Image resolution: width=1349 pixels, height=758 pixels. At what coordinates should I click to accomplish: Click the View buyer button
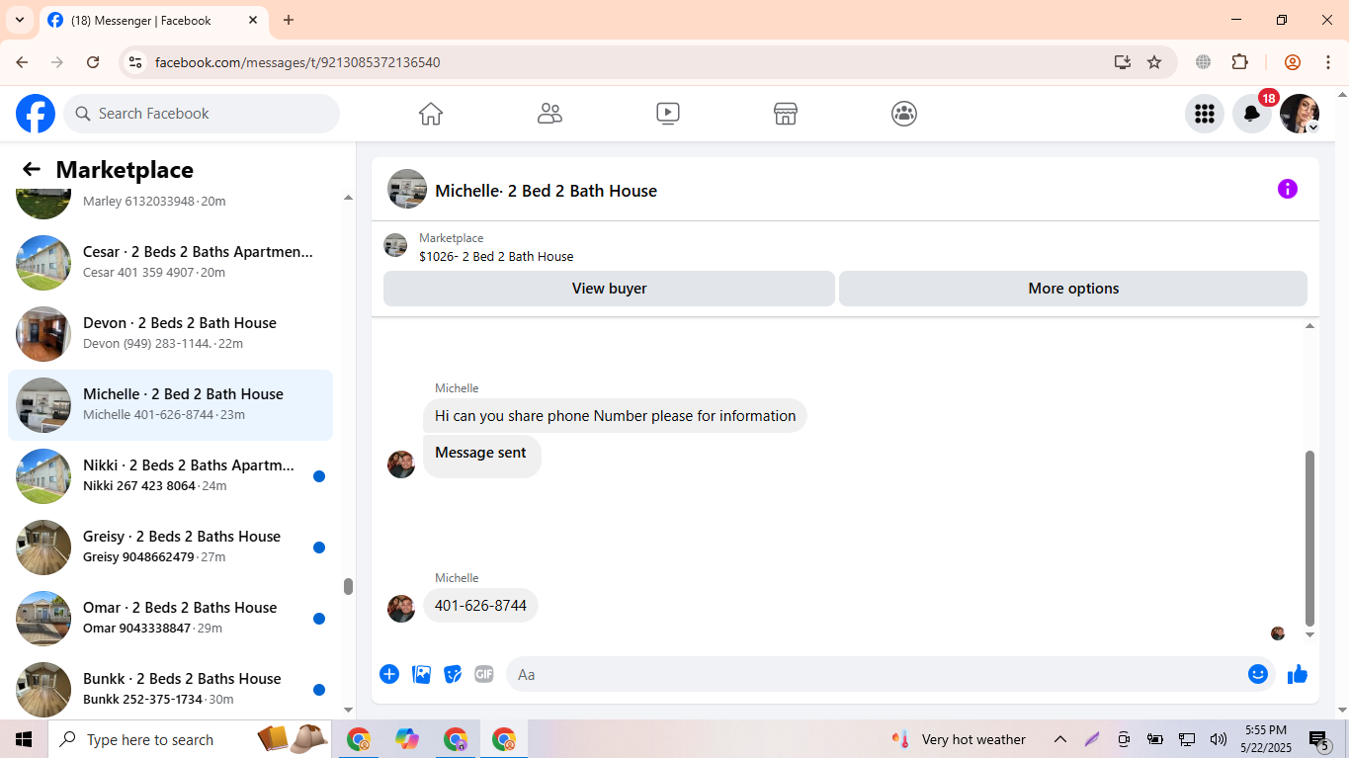point(609,289)
